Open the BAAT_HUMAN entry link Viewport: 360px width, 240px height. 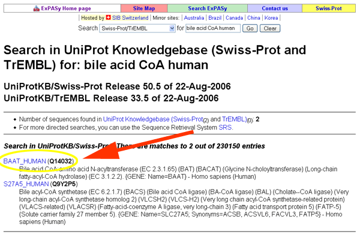pyautogui.click(x=25, y=161)
